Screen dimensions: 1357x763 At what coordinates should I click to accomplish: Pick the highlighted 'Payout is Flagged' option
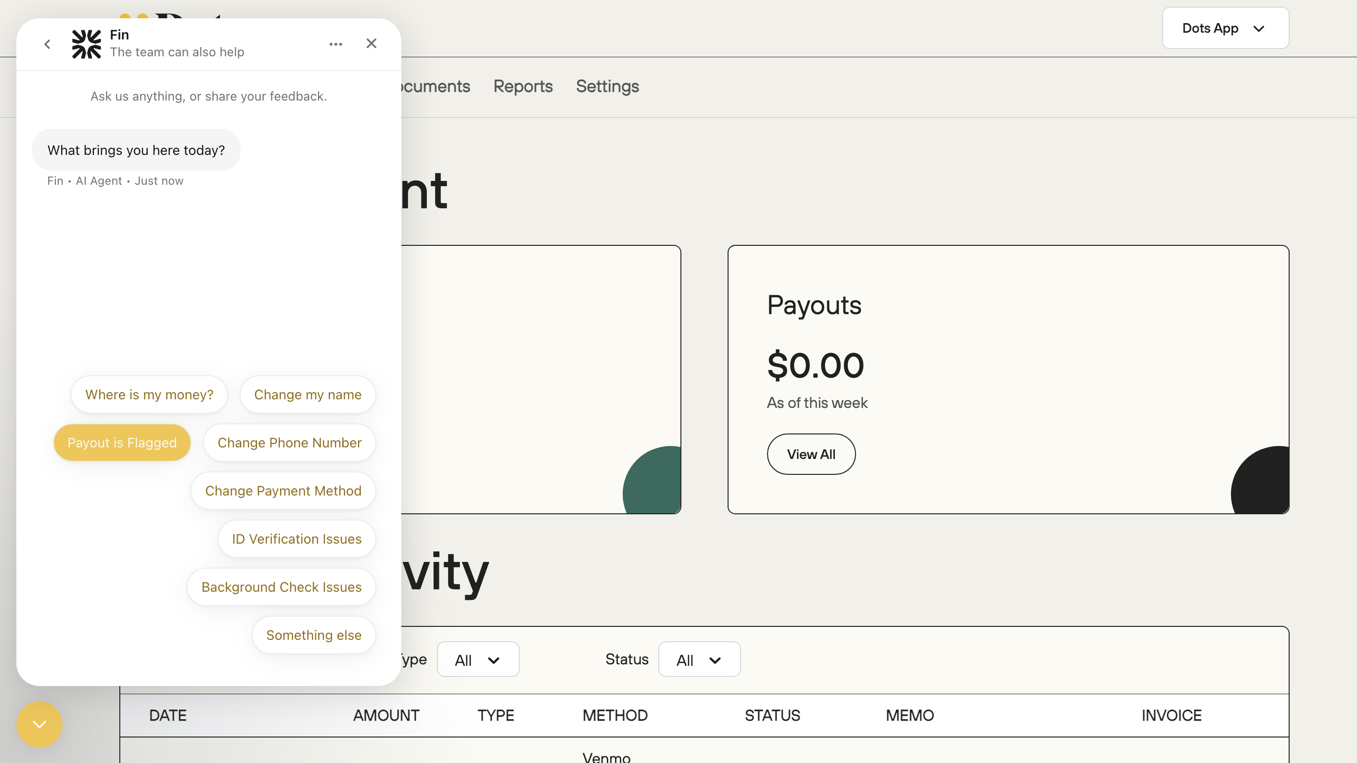122,443
